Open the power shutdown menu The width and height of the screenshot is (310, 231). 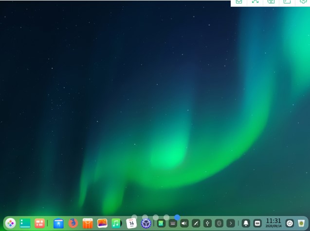point(290,223)
